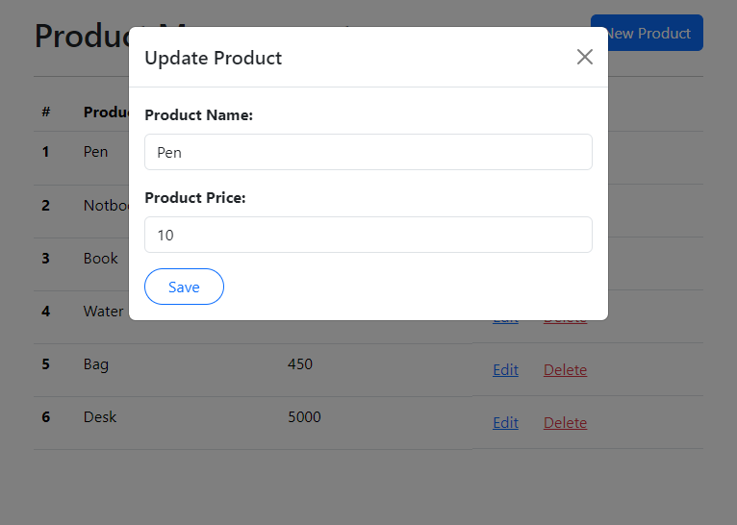Screen dimensions: 737x525
Task: Click the Delete link in the Water row
Action: [x=565, y=322]
